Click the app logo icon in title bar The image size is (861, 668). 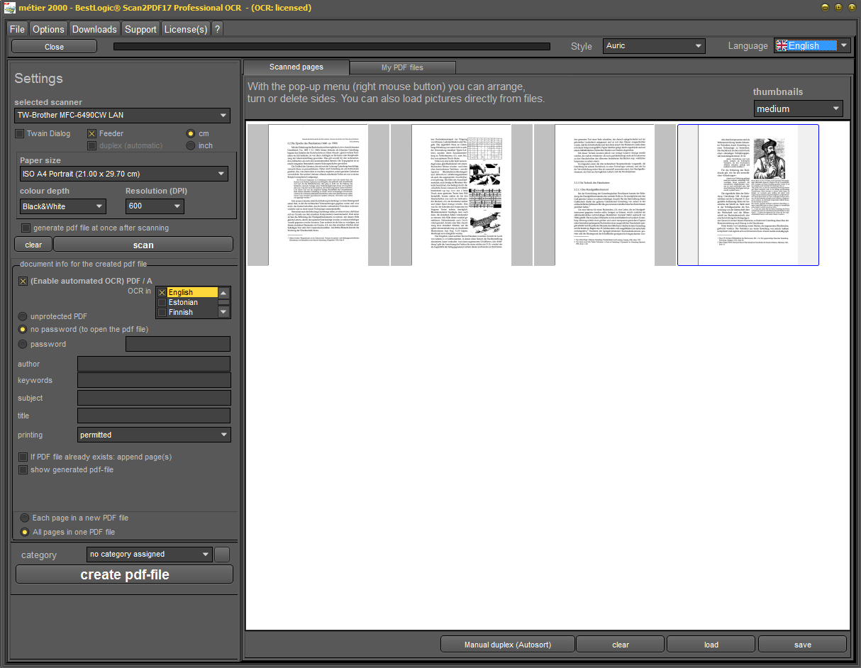point(10,8)
